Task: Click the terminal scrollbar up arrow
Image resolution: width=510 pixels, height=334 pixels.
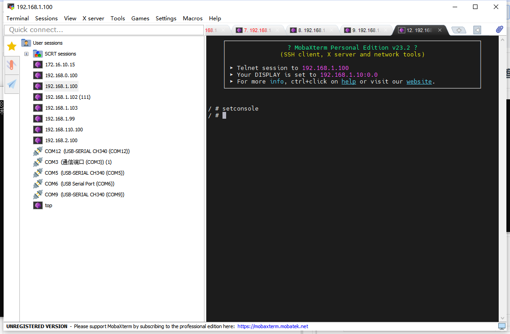Action: click(502, 40)
